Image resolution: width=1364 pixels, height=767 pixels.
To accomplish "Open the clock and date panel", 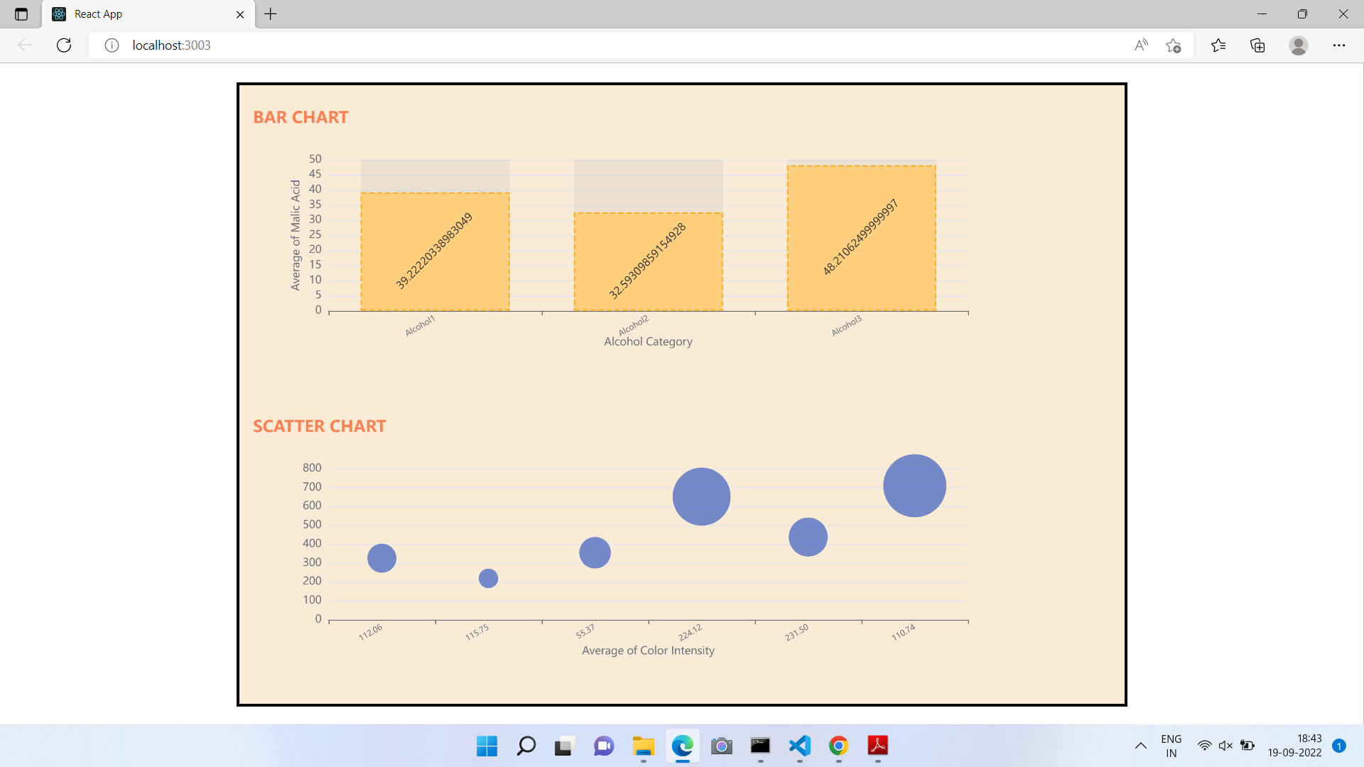I will [1294, 746].
